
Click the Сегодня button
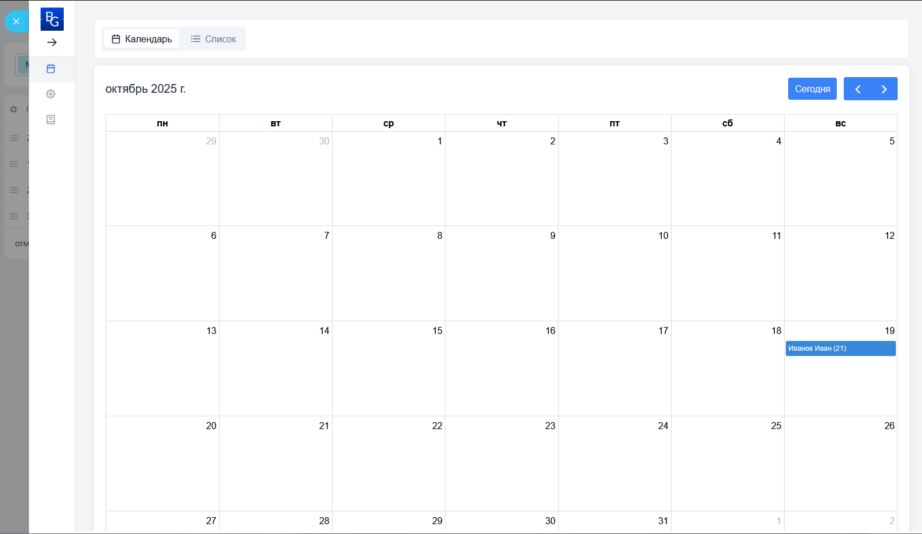click(x=812, y=89)
